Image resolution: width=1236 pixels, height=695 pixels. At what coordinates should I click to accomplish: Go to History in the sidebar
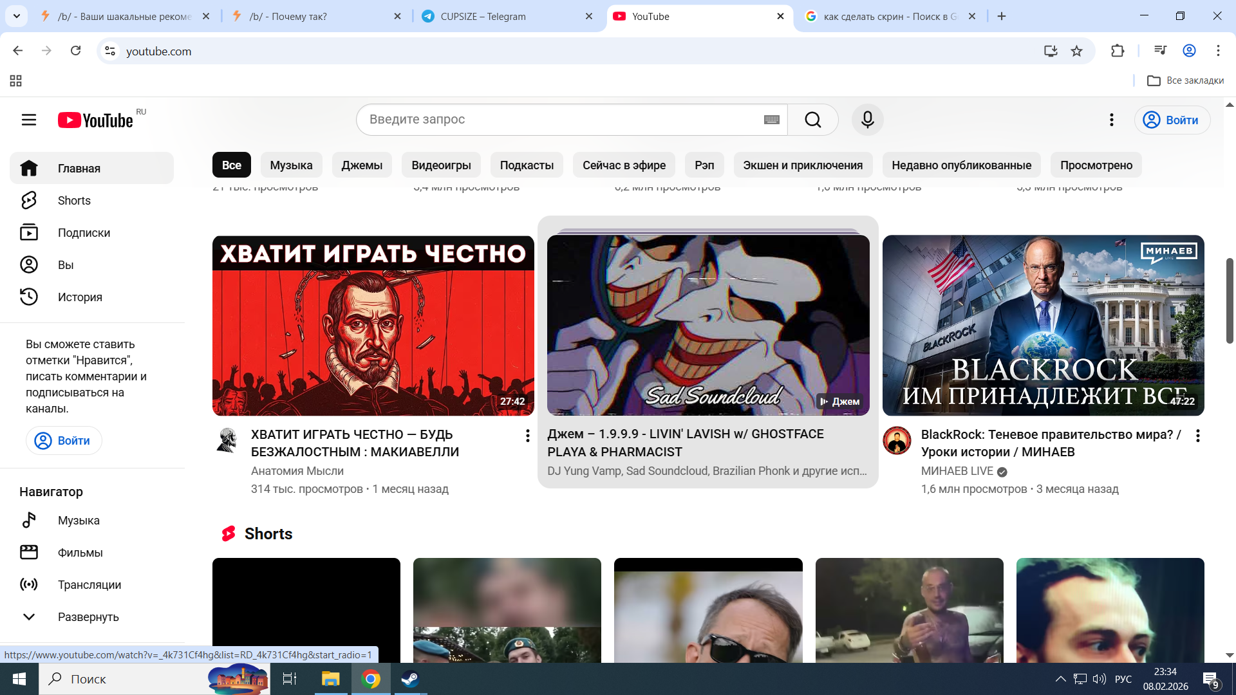click(80, 297)
